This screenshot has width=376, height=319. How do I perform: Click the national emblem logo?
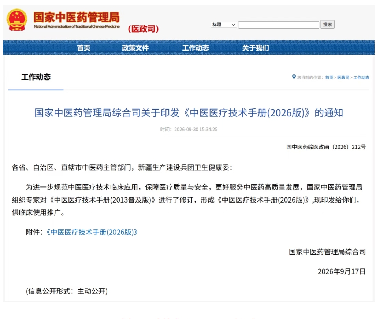tap(17, 20)
